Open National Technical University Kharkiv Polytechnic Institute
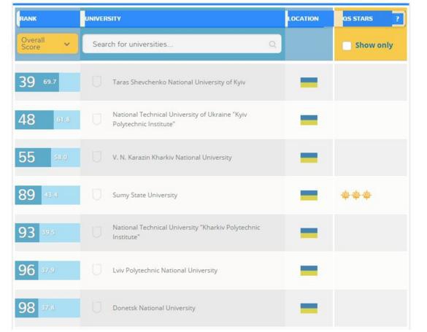427x332 pixels. click(186, 232)
